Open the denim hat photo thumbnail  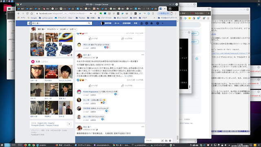[66, 49]
